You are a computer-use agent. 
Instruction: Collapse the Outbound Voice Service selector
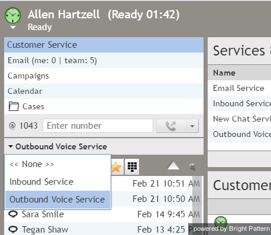click(57, 146)
